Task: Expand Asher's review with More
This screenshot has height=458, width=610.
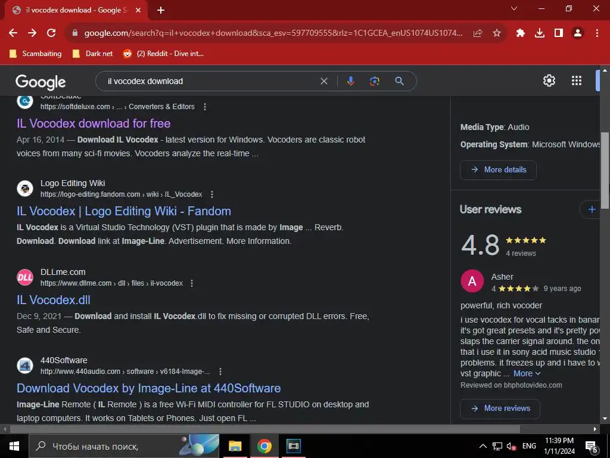Action: [x=527, y=373]
